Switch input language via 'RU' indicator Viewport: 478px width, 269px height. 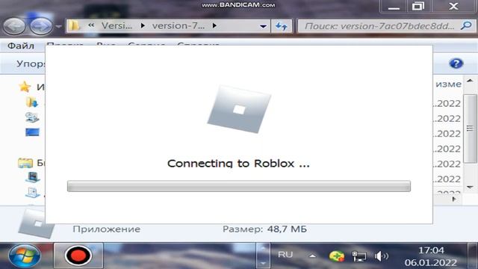tap(285, 254)
